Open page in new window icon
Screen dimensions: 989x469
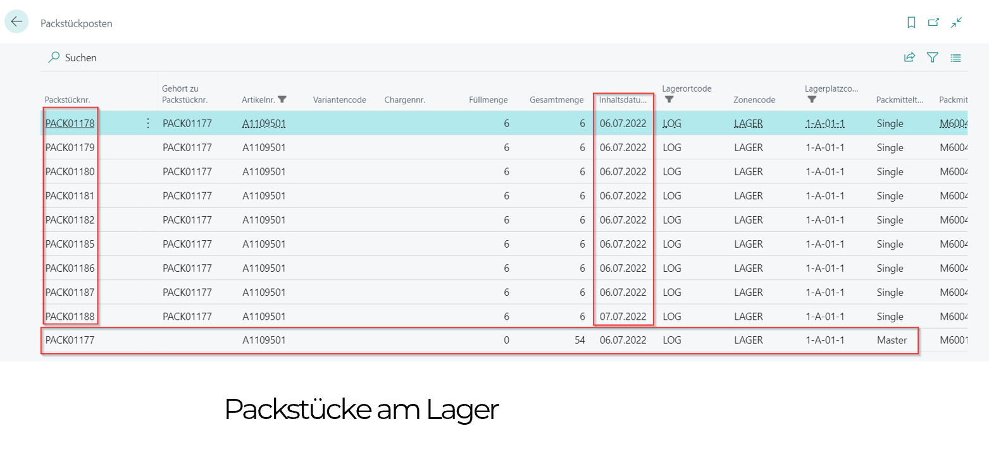point(933,23)
